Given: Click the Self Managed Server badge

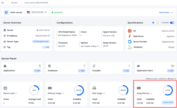Looking at the screenshot, I should coord(41,42).
